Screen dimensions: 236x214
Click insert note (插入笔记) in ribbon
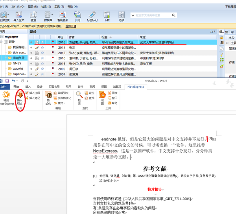[33, 98]
